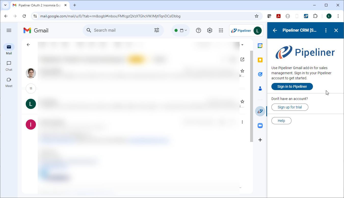This screenshot has width=344, height=198.
Task: Open Google Keep side panel icon
Action: click(260, 60)
